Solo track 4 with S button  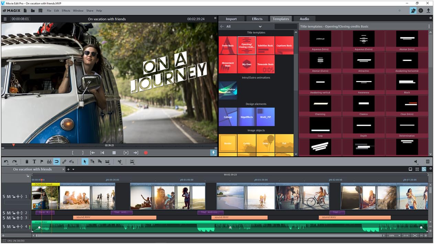(x=4, y=227)
